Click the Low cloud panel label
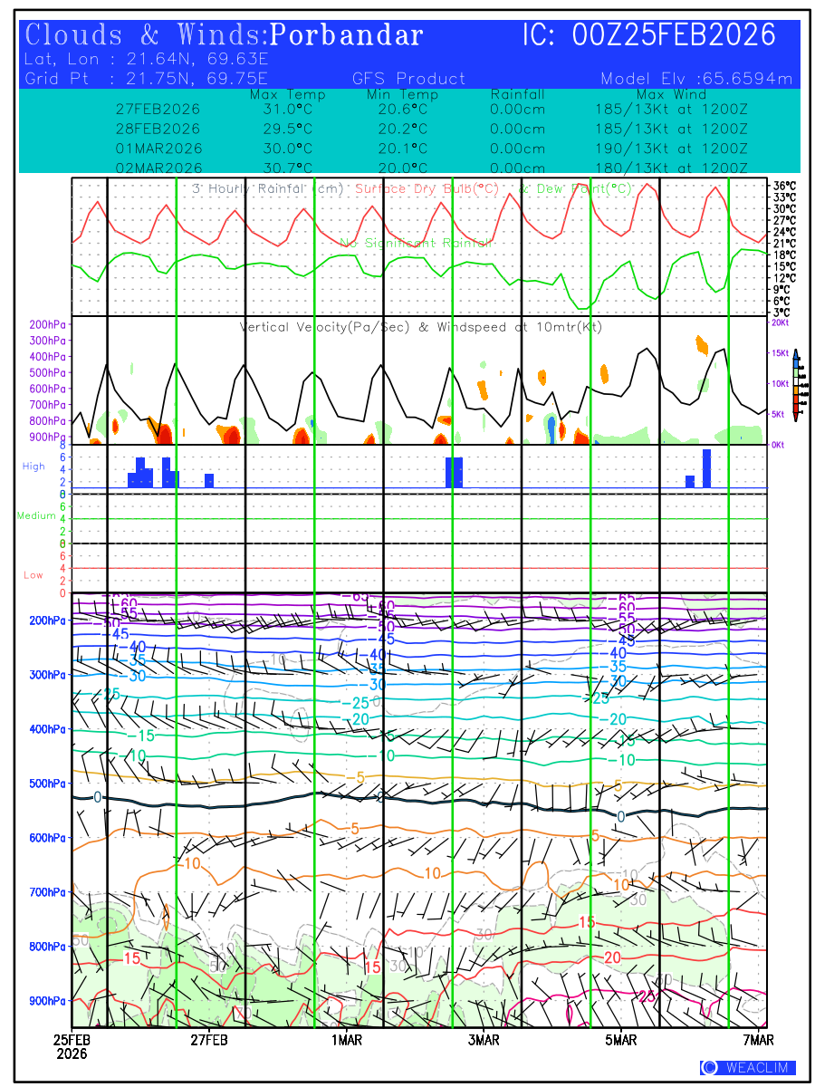 point(34,575)
